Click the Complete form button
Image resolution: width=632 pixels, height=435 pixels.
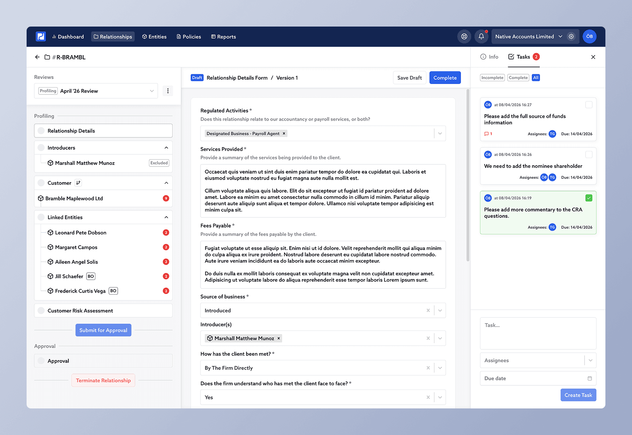(445, 78)
